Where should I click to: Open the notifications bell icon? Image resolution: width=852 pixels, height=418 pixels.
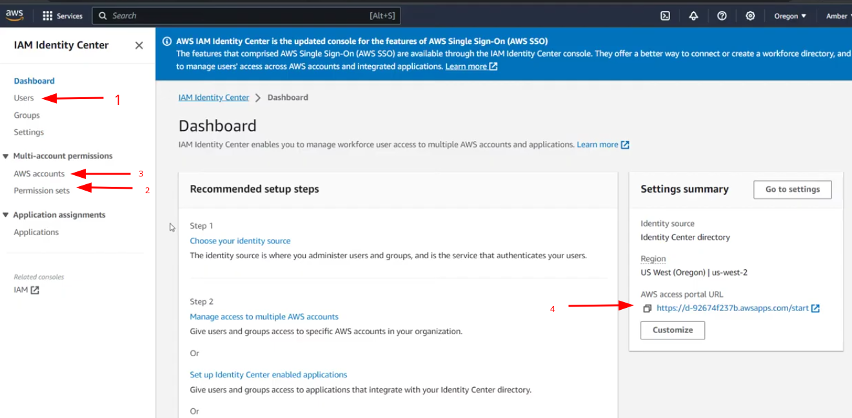693,16
